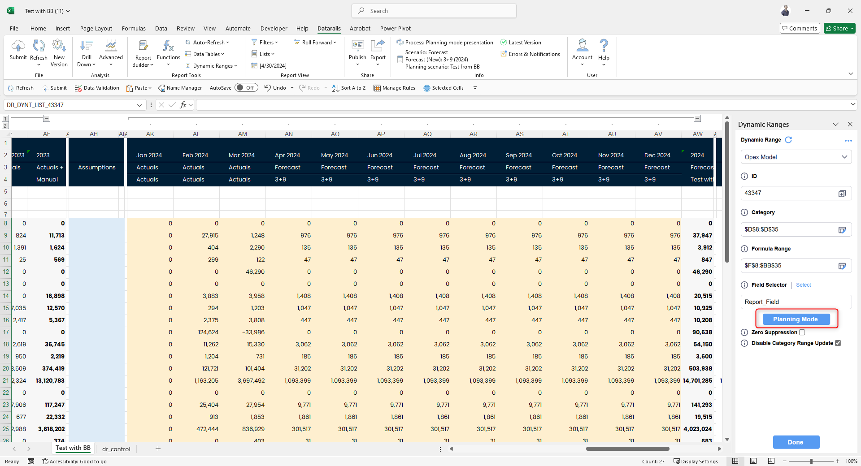
Task: Expand ribbon Dynamic Ranges dropdown
Action: click(x=211, y=66)
